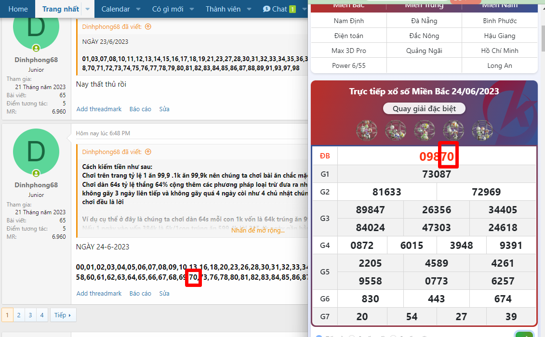The width and height of the screenshot is (545, 337).
Task: Open Hậu Giang lottery results
Action: (500, 36)
